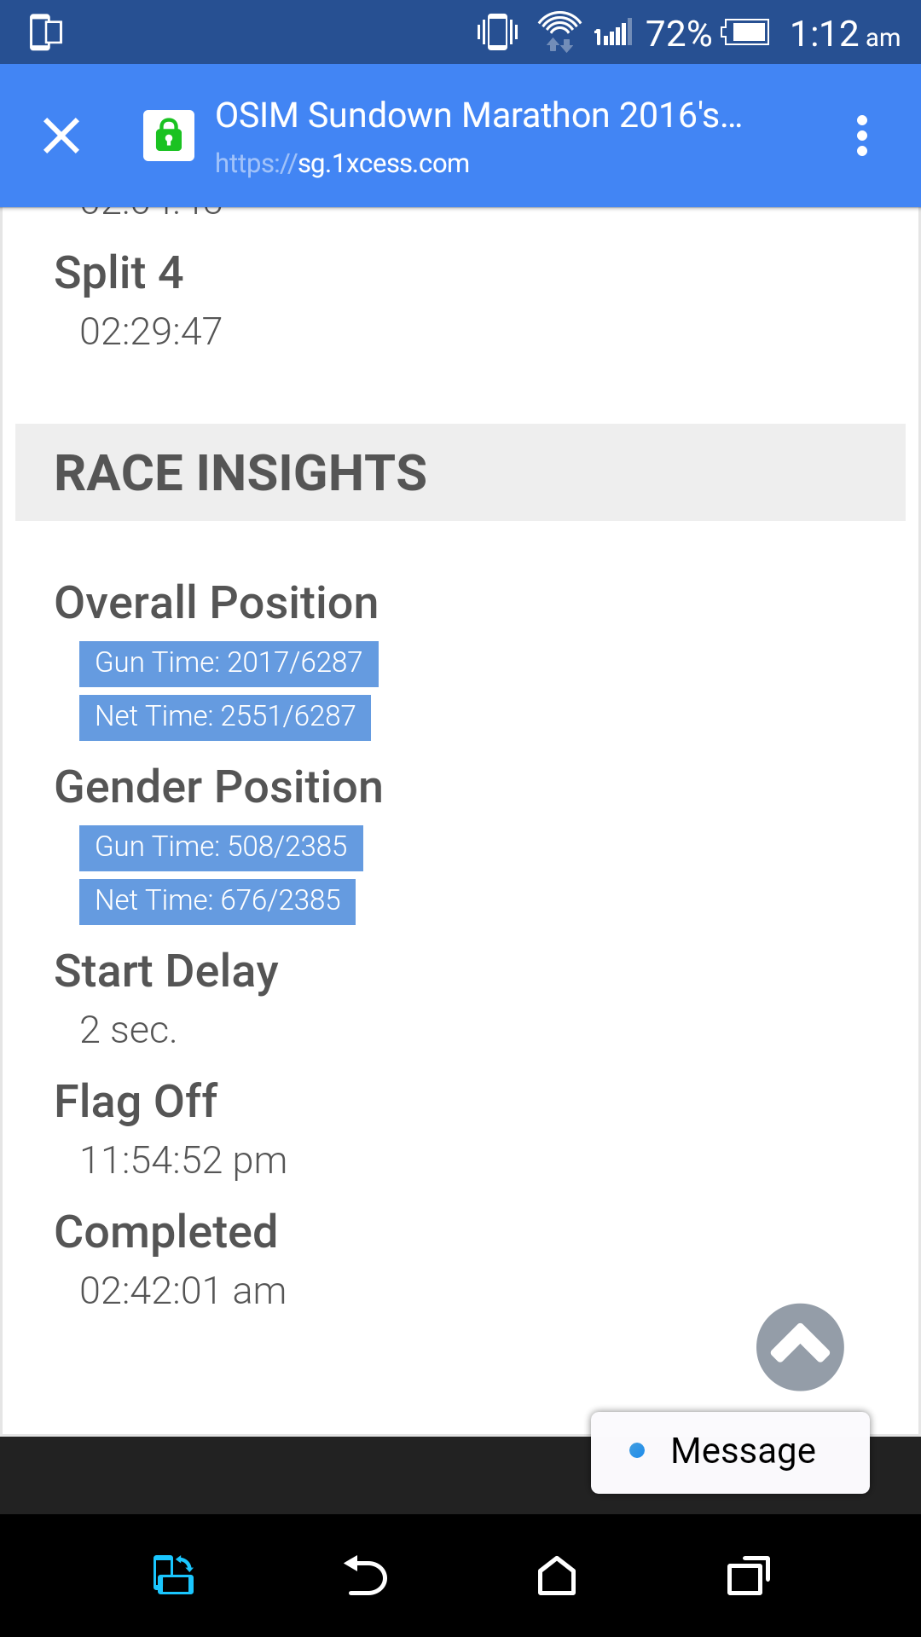Open the three-dot overflow menu
The height and width of the screenshot is (1637, 921).
tap(862, 136)
